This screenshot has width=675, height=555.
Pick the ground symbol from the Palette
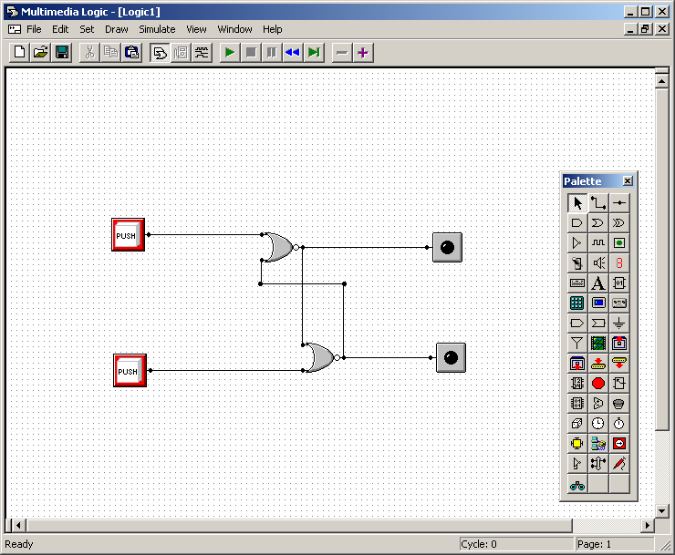[x=619, y=323]
